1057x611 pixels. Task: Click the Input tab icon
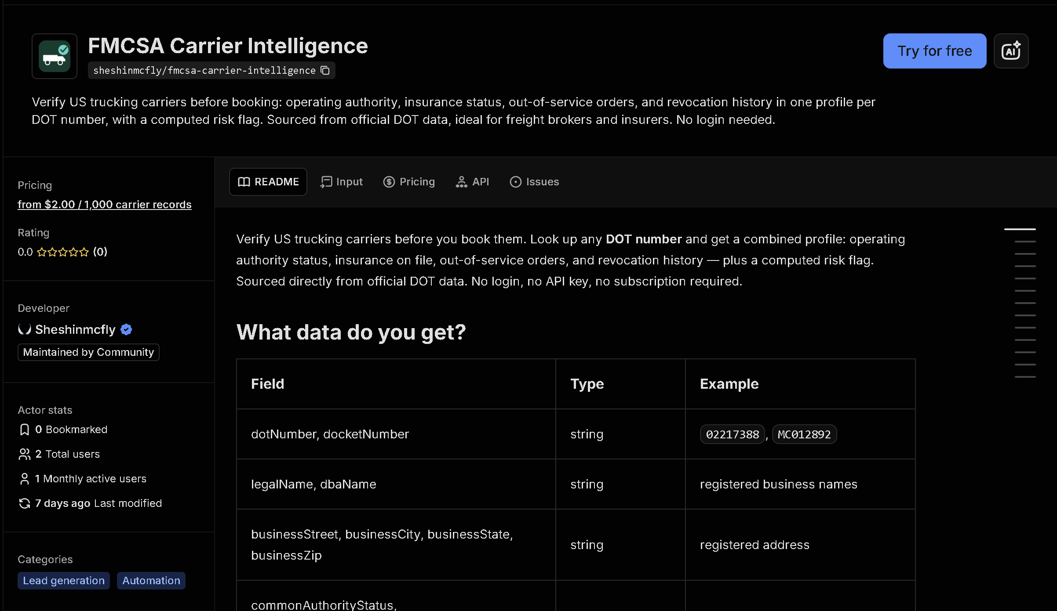point(326,182)
